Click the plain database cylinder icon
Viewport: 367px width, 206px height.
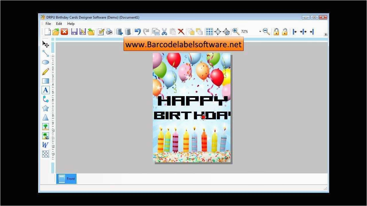128,31
